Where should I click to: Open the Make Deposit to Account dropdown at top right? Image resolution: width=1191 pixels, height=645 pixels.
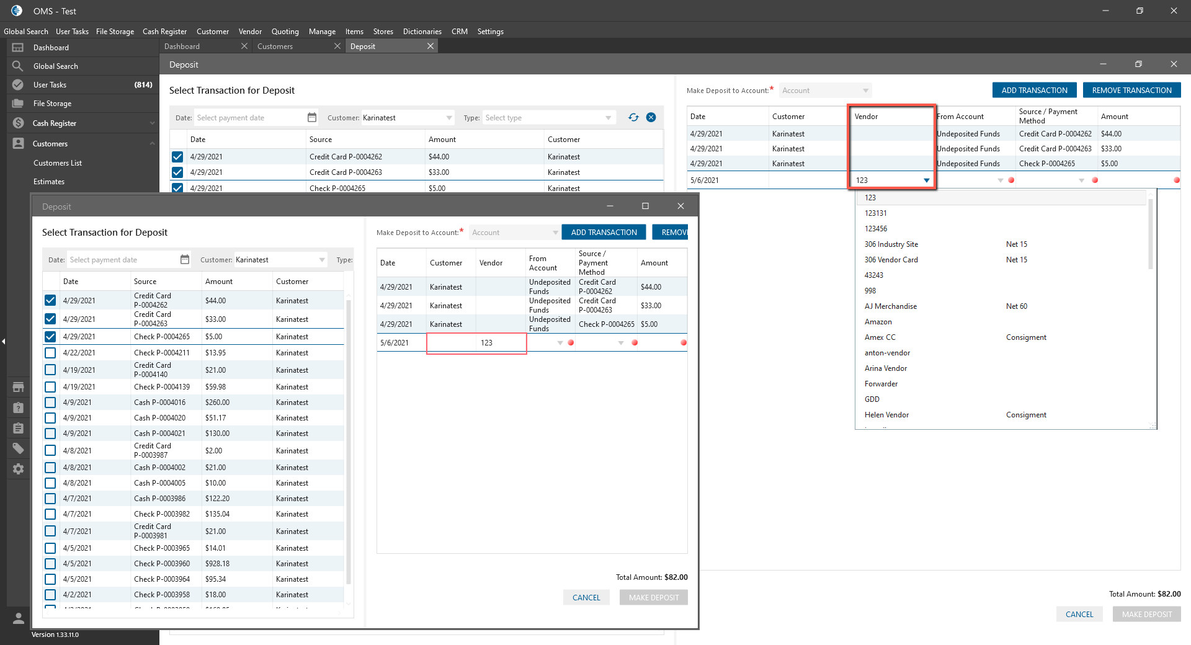point(825,91)
